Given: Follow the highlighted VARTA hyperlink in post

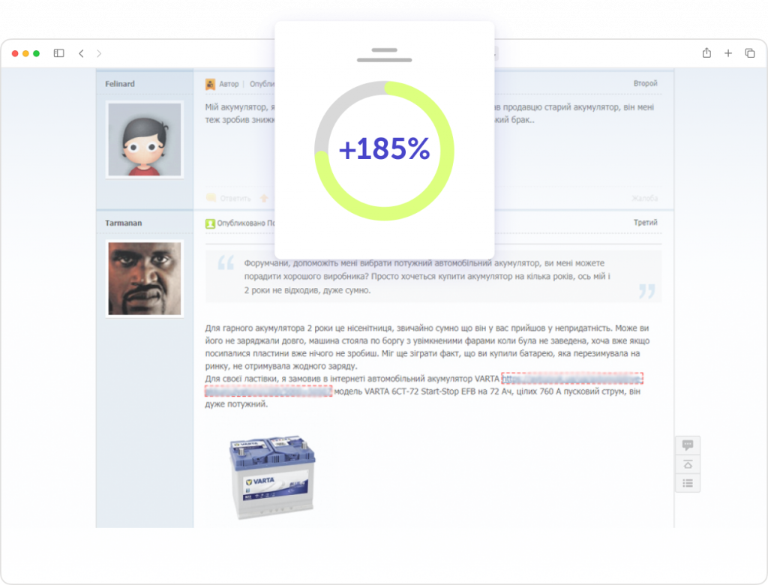Looking at the screenshot, I should click(571, 379).
